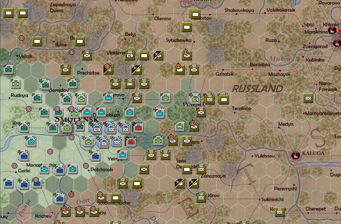Click the Ruza town label
The image size is (341, 224).
271,40
